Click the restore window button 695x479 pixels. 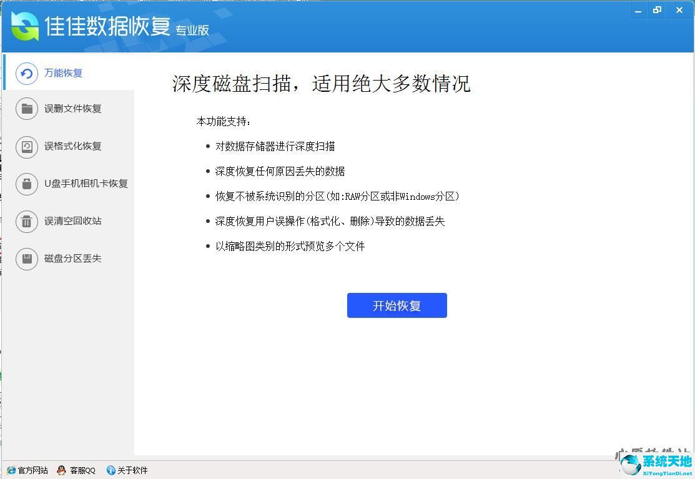click(x=657, y=10)
